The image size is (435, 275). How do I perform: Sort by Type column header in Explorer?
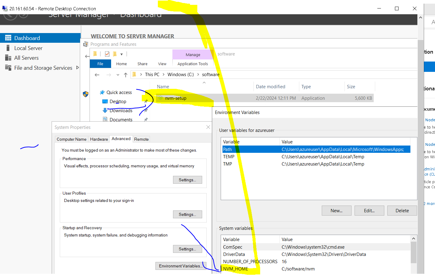coord(306,86)
